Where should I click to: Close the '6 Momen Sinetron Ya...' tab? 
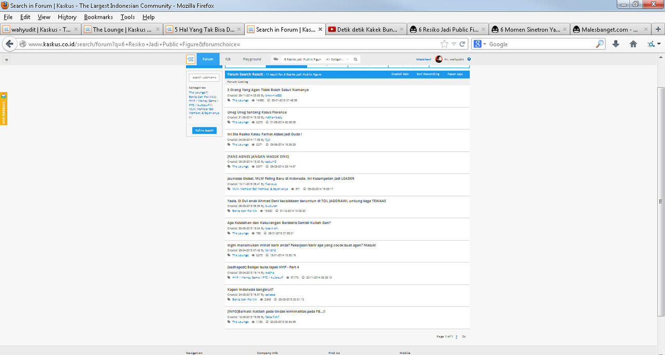click(564, 30)
